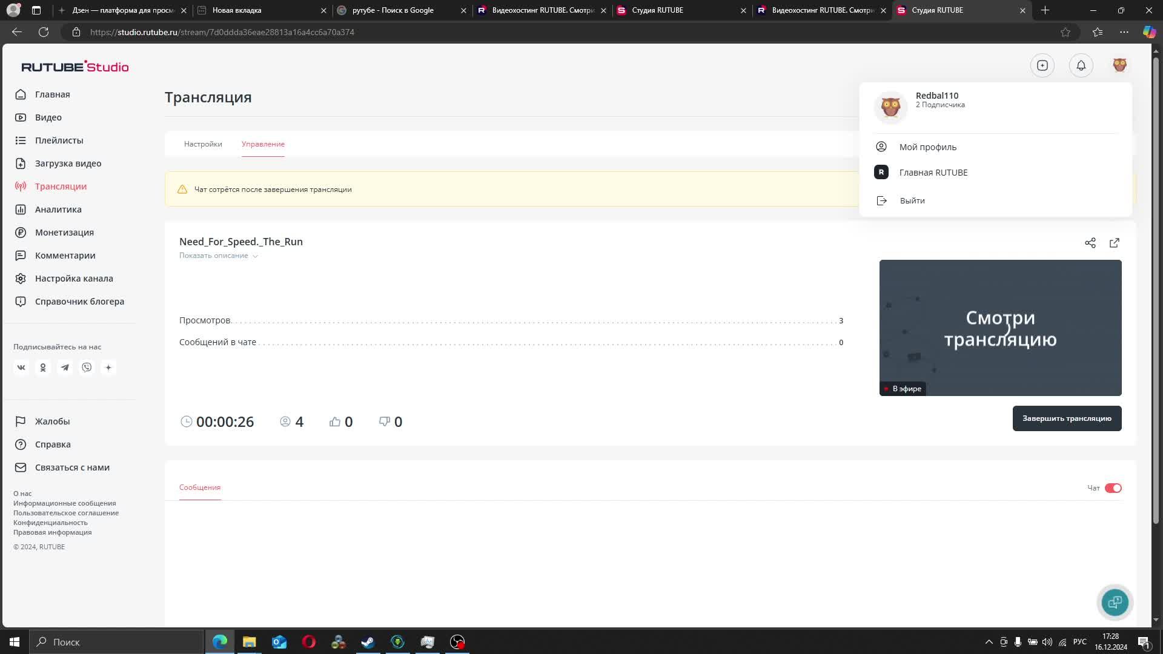Open the Telegram social icon
The image size is (1163, 654).
click(x=65, y=368)
